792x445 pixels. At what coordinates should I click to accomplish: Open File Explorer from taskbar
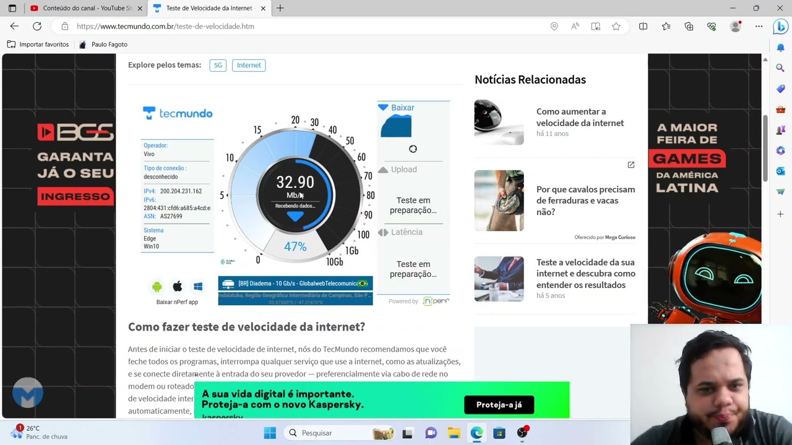(x=454, y=433)
